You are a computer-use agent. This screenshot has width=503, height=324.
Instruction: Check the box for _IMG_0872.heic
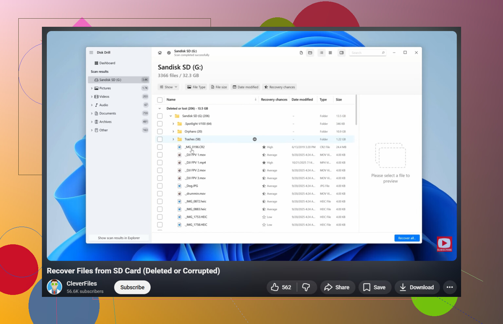point(160,202)
